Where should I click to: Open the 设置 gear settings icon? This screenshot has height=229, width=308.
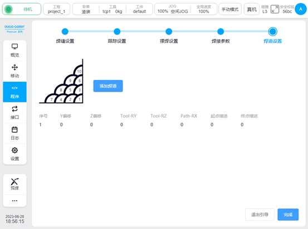(x=14, y=155)
